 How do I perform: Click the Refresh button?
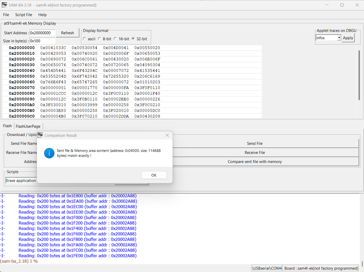tap(68, 32)
